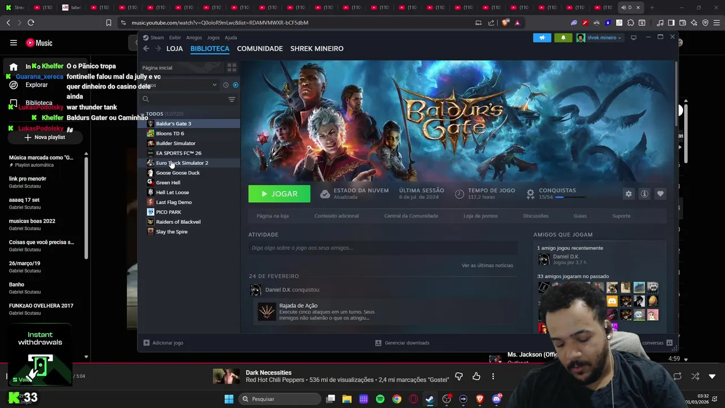Click Steam announcements megaphone button

542,37
